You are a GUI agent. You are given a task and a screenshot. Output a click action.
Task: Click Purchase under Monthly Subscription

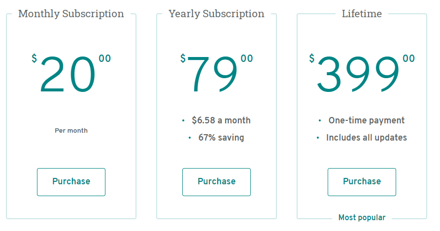tap(71, 182)
